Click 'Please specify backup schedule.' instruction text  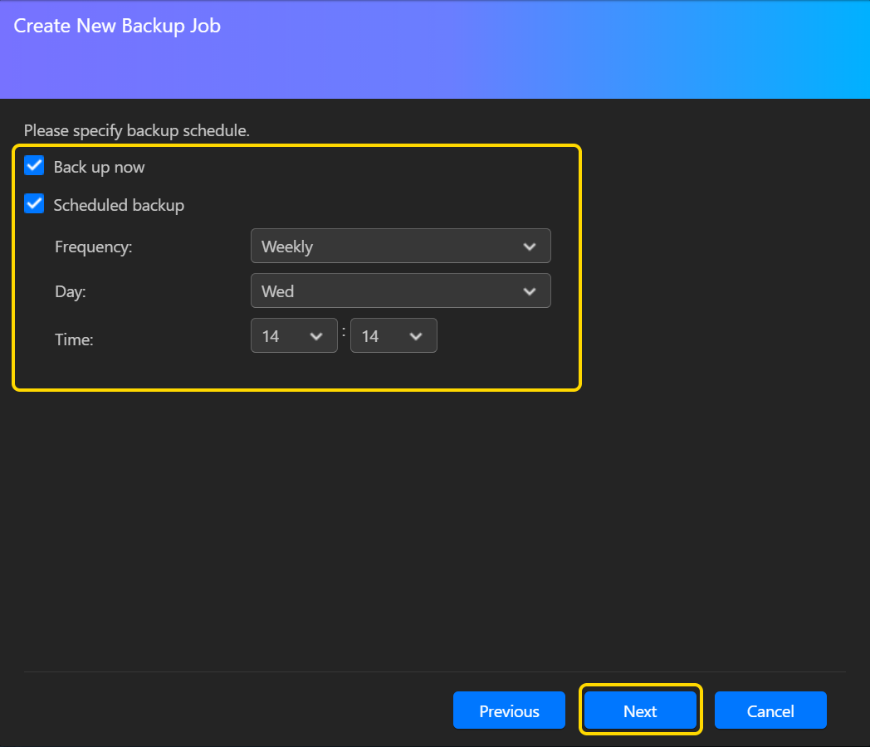click(136, 130)
